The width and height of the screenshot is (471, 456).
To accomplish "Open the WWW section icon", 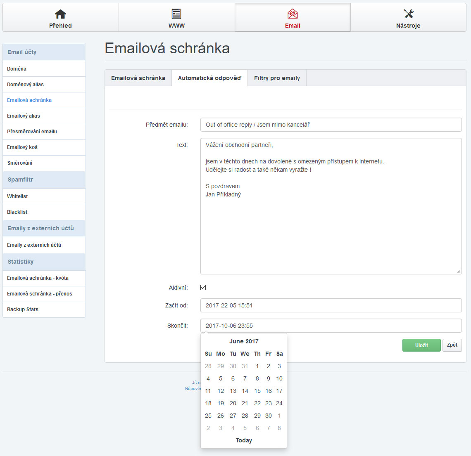I will point(176,14).
